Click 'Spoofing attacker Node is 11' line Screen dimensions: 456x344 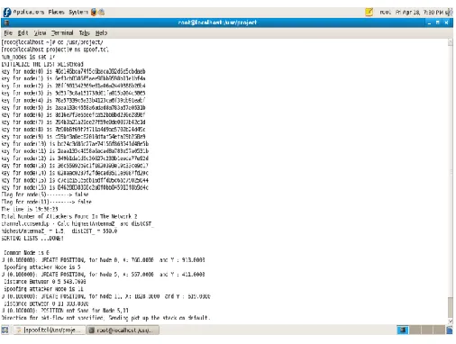click(x=43, y=289)
